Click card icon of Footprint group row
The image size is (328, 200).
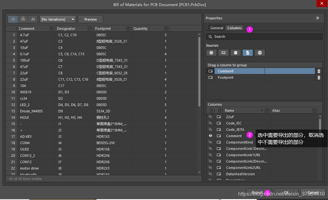coord(210,77)
